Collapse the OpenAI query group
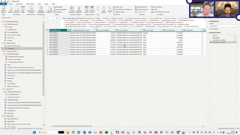This screenshot has width=240, height=135. [x=3, y=116]
